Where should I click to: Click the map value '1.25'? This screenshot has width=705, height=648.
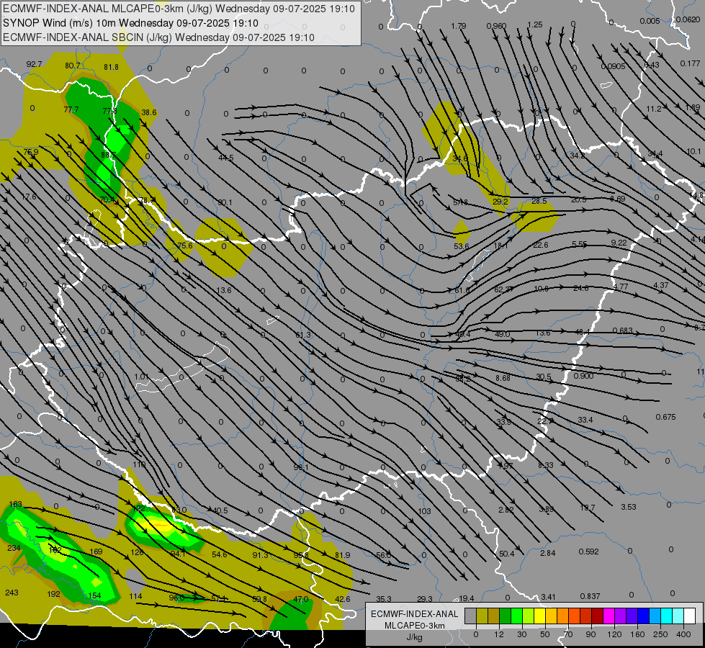coord(535,24)
